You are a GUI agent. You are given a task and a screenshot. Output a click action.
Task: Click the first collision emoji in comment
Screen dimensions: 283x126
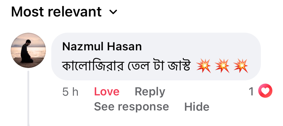(x=204, y=66)
